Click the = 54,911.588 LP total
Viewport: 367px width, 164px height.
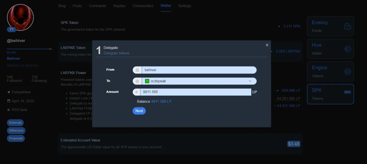(x=287, y=106)
